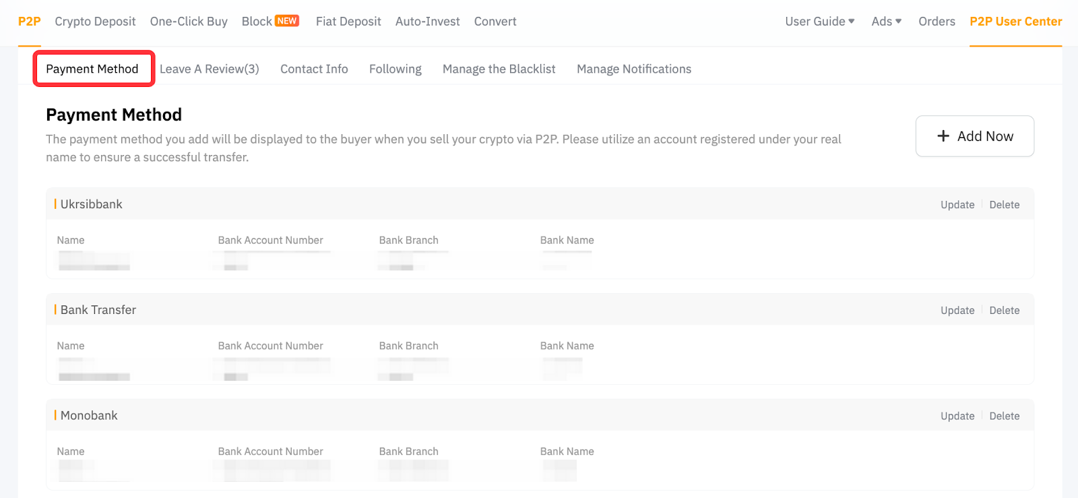
Task: Select the Following tab
Action: [x=395, y=69]
